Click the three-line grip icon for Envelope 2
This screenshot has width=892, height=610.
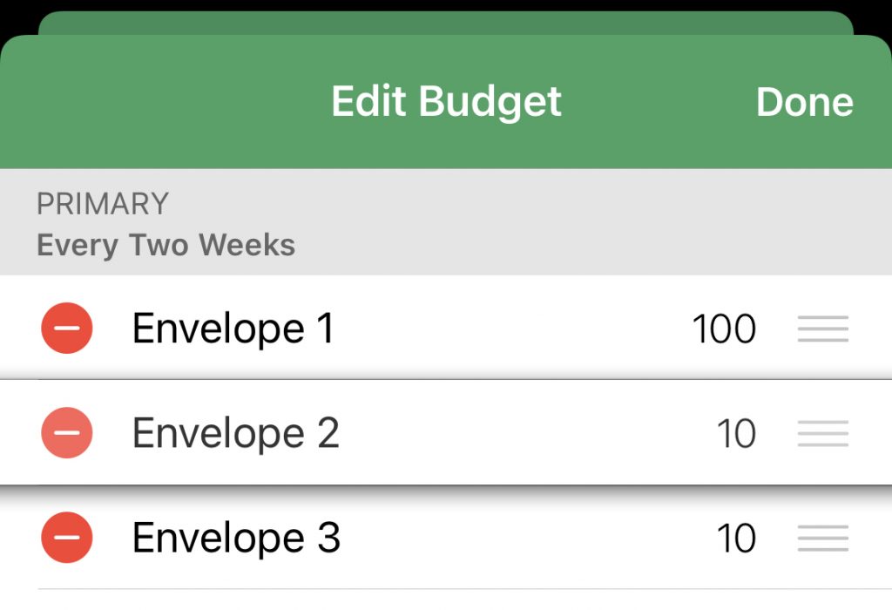(x=822, y=433)
